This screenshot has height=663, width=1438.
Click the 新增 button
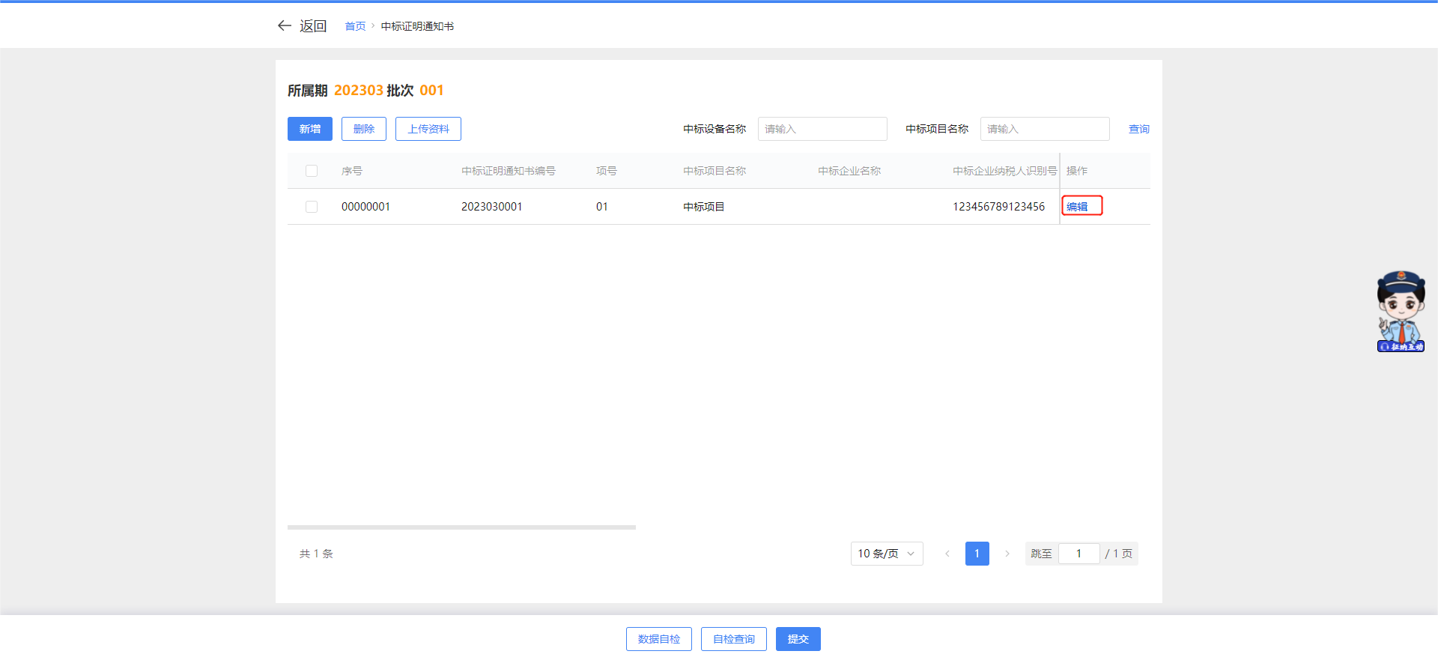[x=309, y=129]
